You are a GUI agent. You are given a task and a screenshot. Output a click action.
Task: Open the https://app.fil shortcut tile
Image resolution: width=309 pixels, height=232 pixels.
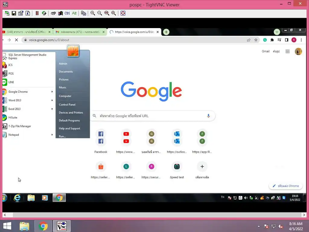tap(202, 141)
